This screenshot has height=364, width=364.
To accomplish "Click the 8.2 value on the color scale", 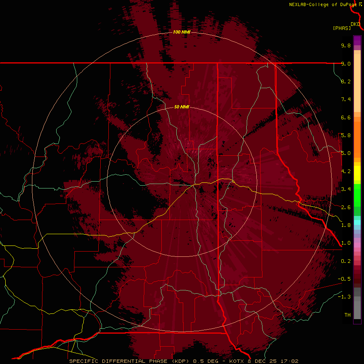I will (346, 81).
